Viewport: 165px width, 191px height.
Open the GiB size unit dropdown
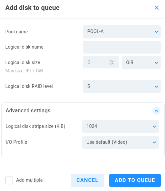pos(141,63)
